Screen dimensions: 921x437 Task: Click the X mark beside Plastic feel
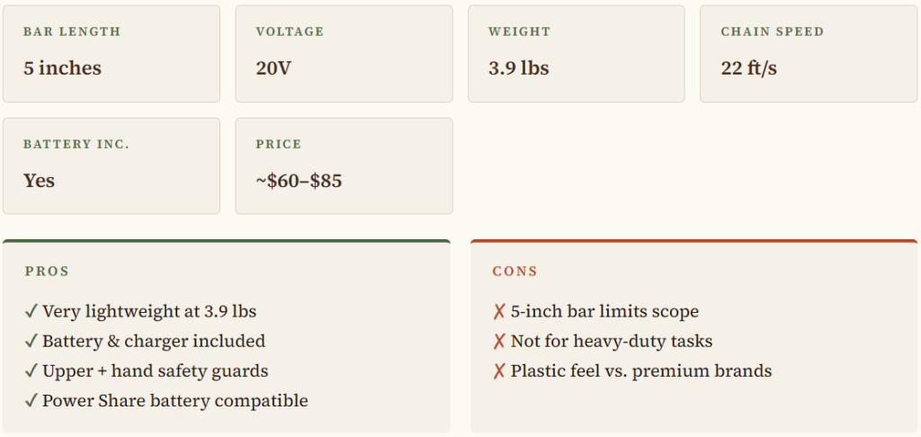(499, 371)
